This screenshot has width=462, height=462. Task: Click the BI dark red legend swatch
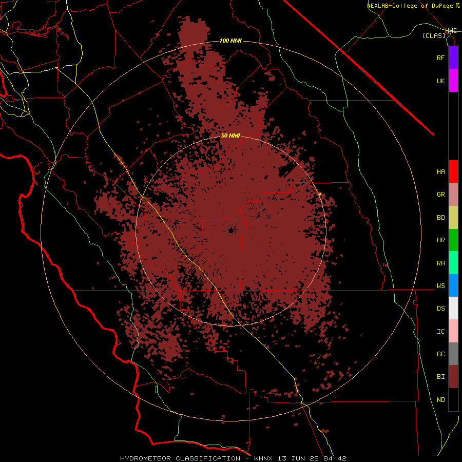coord(453,377)
